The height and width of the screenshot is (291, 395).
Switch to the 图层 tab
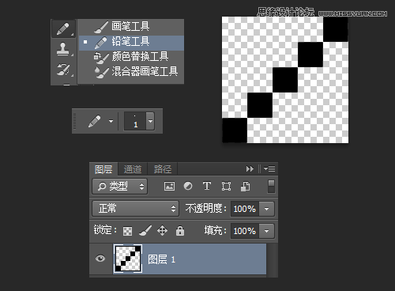click(103, 169)
